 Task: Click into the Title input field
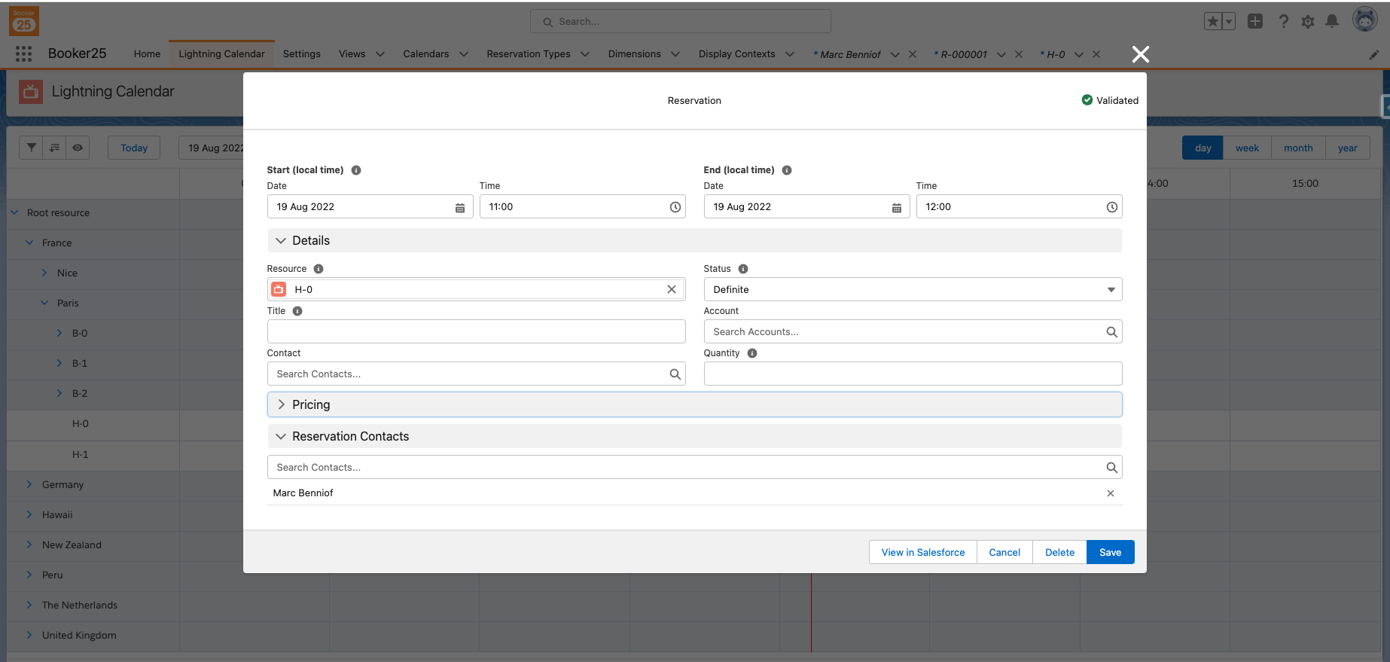(476, 331)
